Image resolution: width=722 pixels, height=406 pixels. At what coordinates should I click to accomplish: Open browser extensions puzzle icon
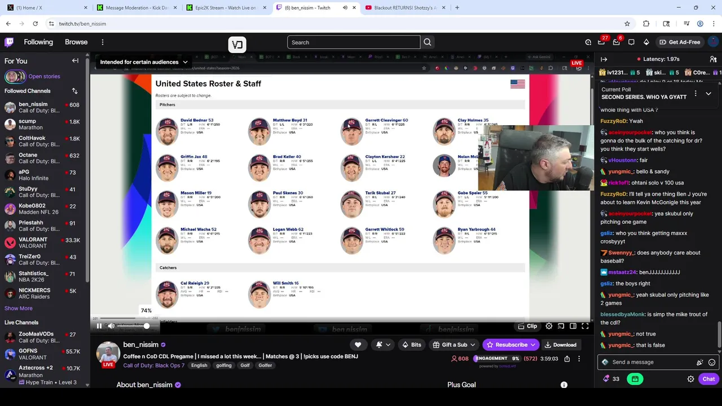coord(646,24)
